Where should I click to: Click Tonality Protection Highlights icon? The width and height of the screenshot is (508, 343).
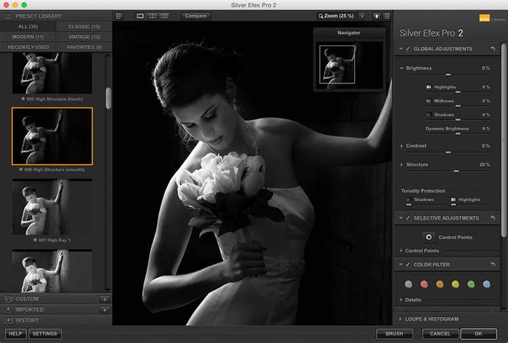pos(453,199)
